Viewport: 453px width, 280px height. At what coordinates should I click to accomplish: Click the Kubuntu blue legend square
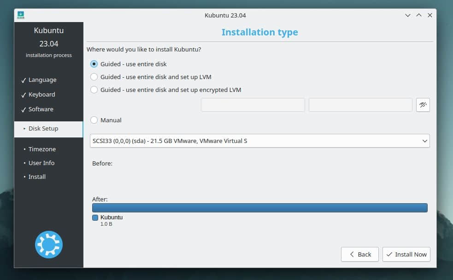click(x=95, y=217)
